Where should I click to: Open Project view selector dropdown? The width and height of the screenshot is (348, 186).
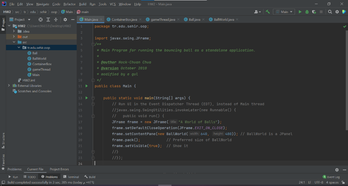(20, 19)
